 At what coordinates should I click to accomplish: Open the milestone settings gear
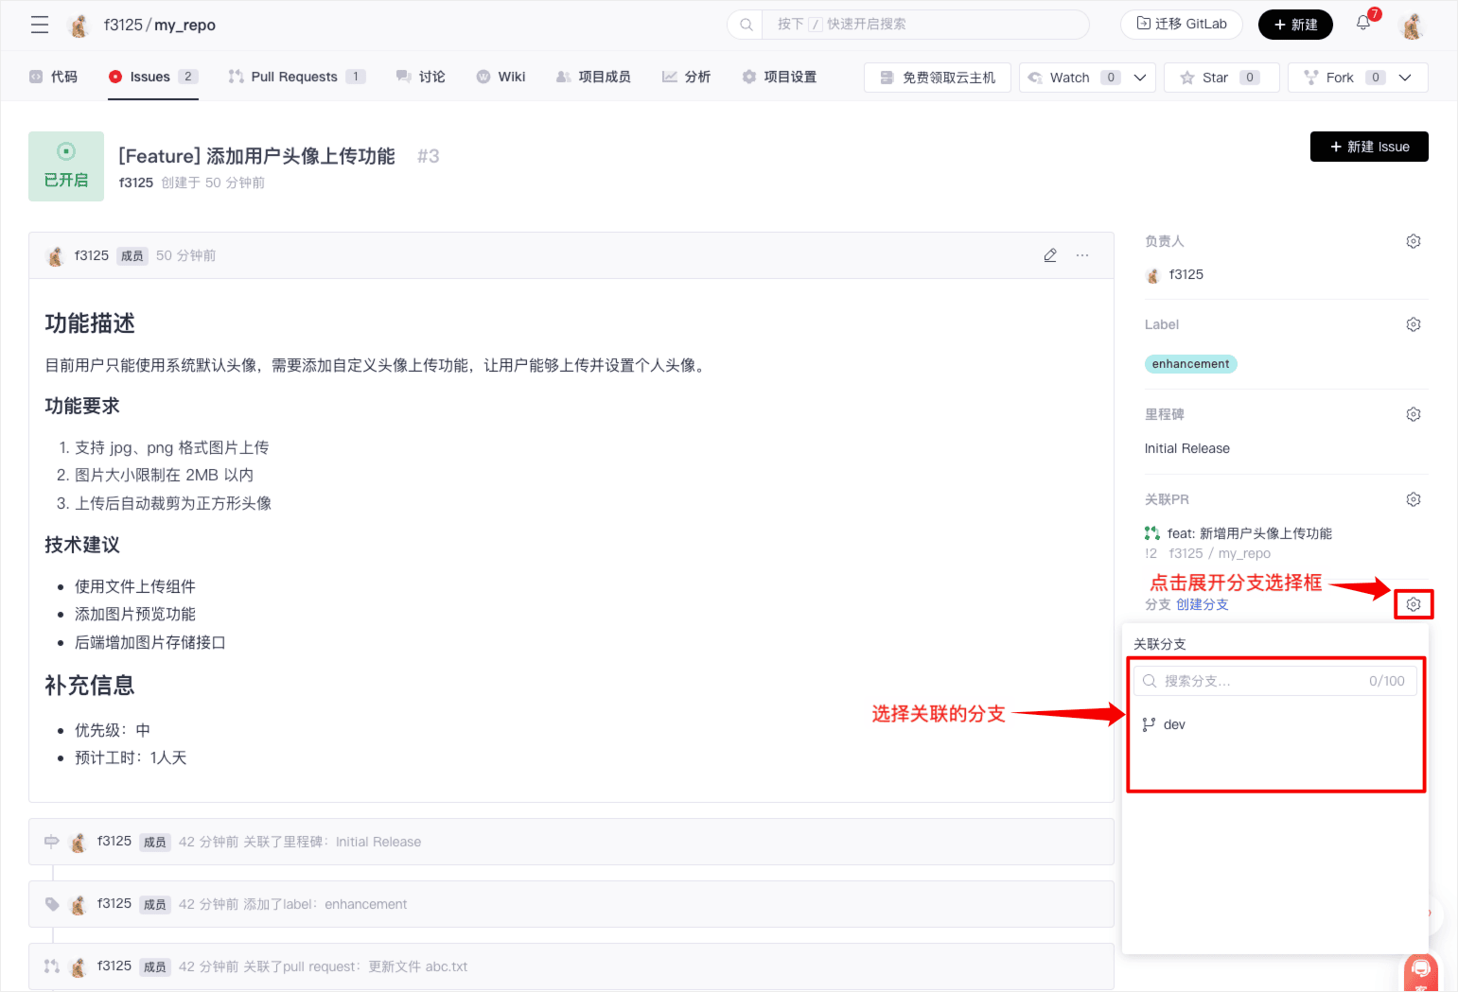point(1413,414)
